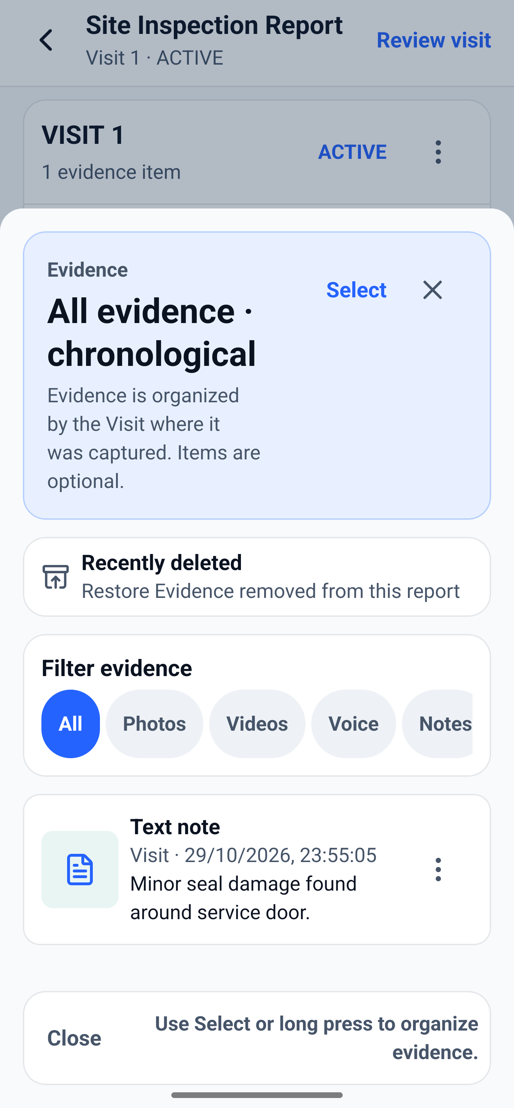
Task: Tap the ACTIVE status label on Visit 1
Action: click(x=352, y=152)
